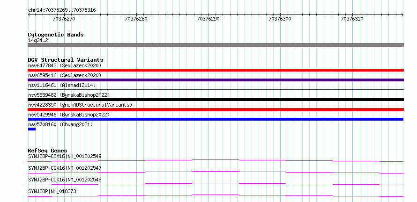Viewport: 417px width, 202px height.
Task: Open SYNJ2BP-COX16|NM_001202547 transcript label
Action: coord(65,168)
